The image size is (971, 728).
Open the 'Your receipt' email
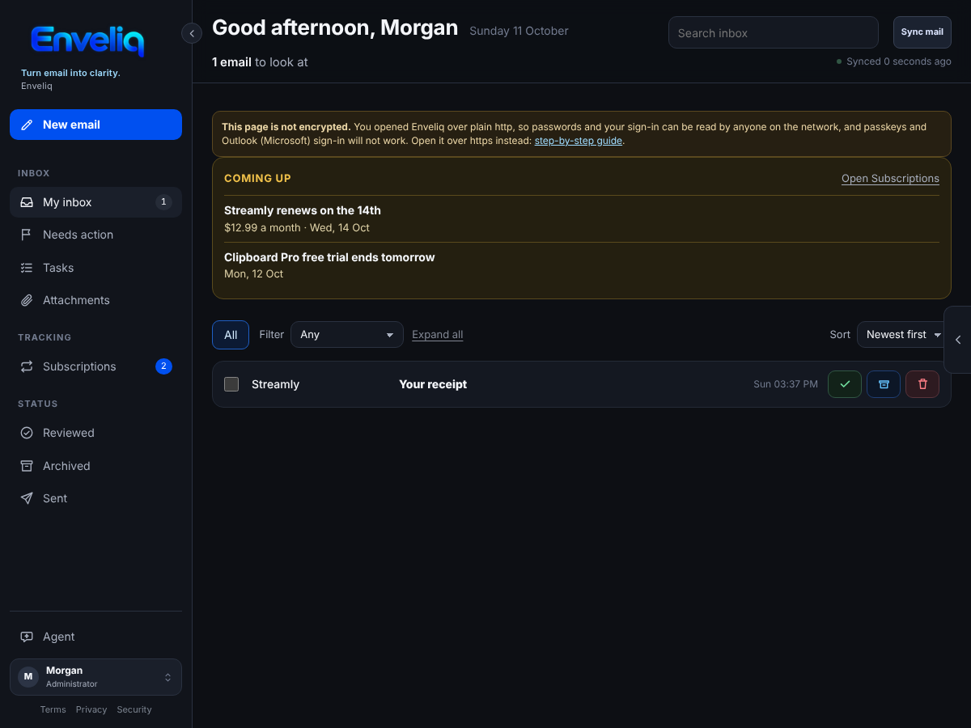point(433,384)
